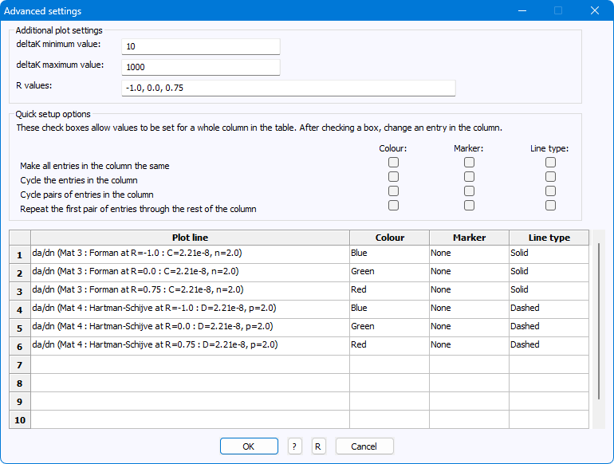Open Line type cell Solid in row 2
This screenshot has width=614, height=464.
pyautogui.click(x=549, y=273)
